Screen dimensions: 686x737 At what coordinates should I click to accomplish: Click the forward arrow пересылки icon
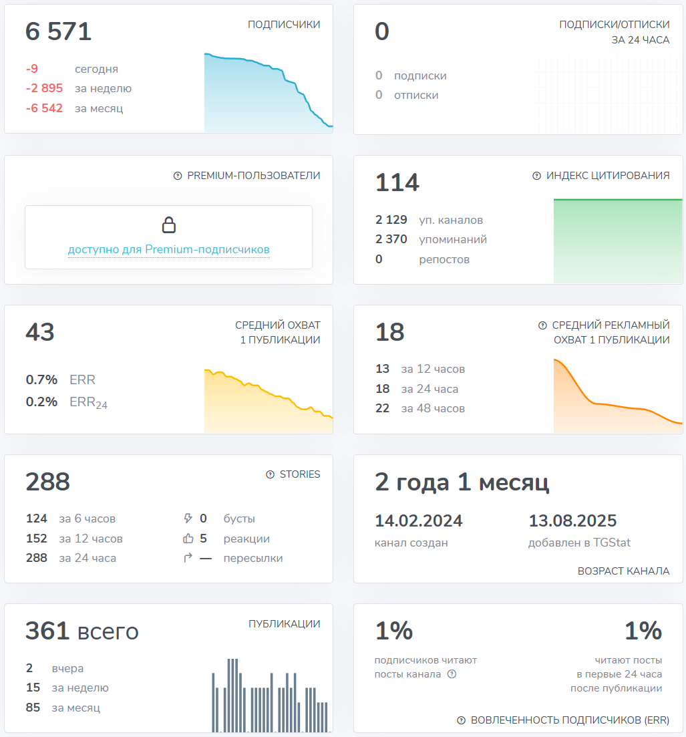[188, 558]
